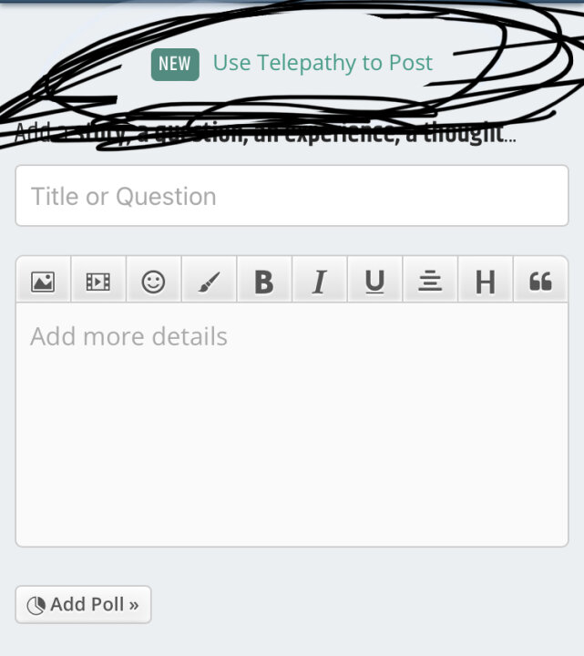This screenshot has height=656, width=584.
Task: Click the scribbled 'Add a story' heading text
Action: pyautogui.click(x=265, y=133)
